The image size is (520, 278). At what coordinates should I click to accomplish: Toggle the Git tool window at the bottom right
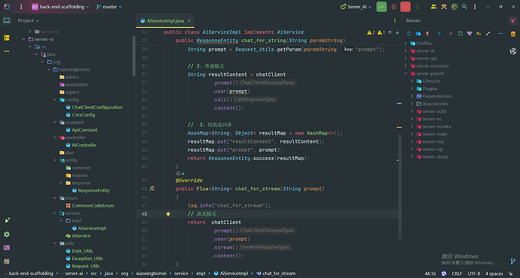point(513,261)
